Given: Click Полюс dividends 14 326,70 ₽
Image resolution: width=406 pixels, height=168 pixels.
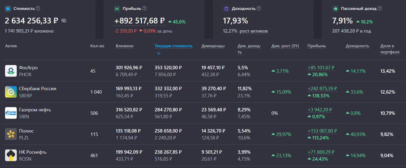Looking at the screenshot, I should [x=214, y=131].
